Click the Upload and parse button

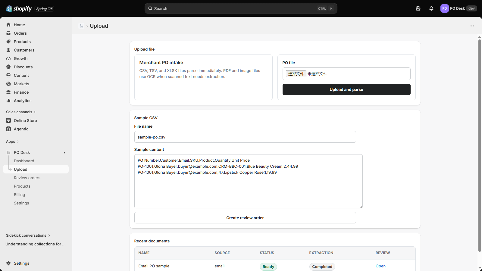(346, 89)
